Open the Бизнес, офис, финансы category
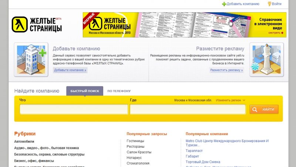Screen dimensions: 296x167 click(x=34, y=161)
